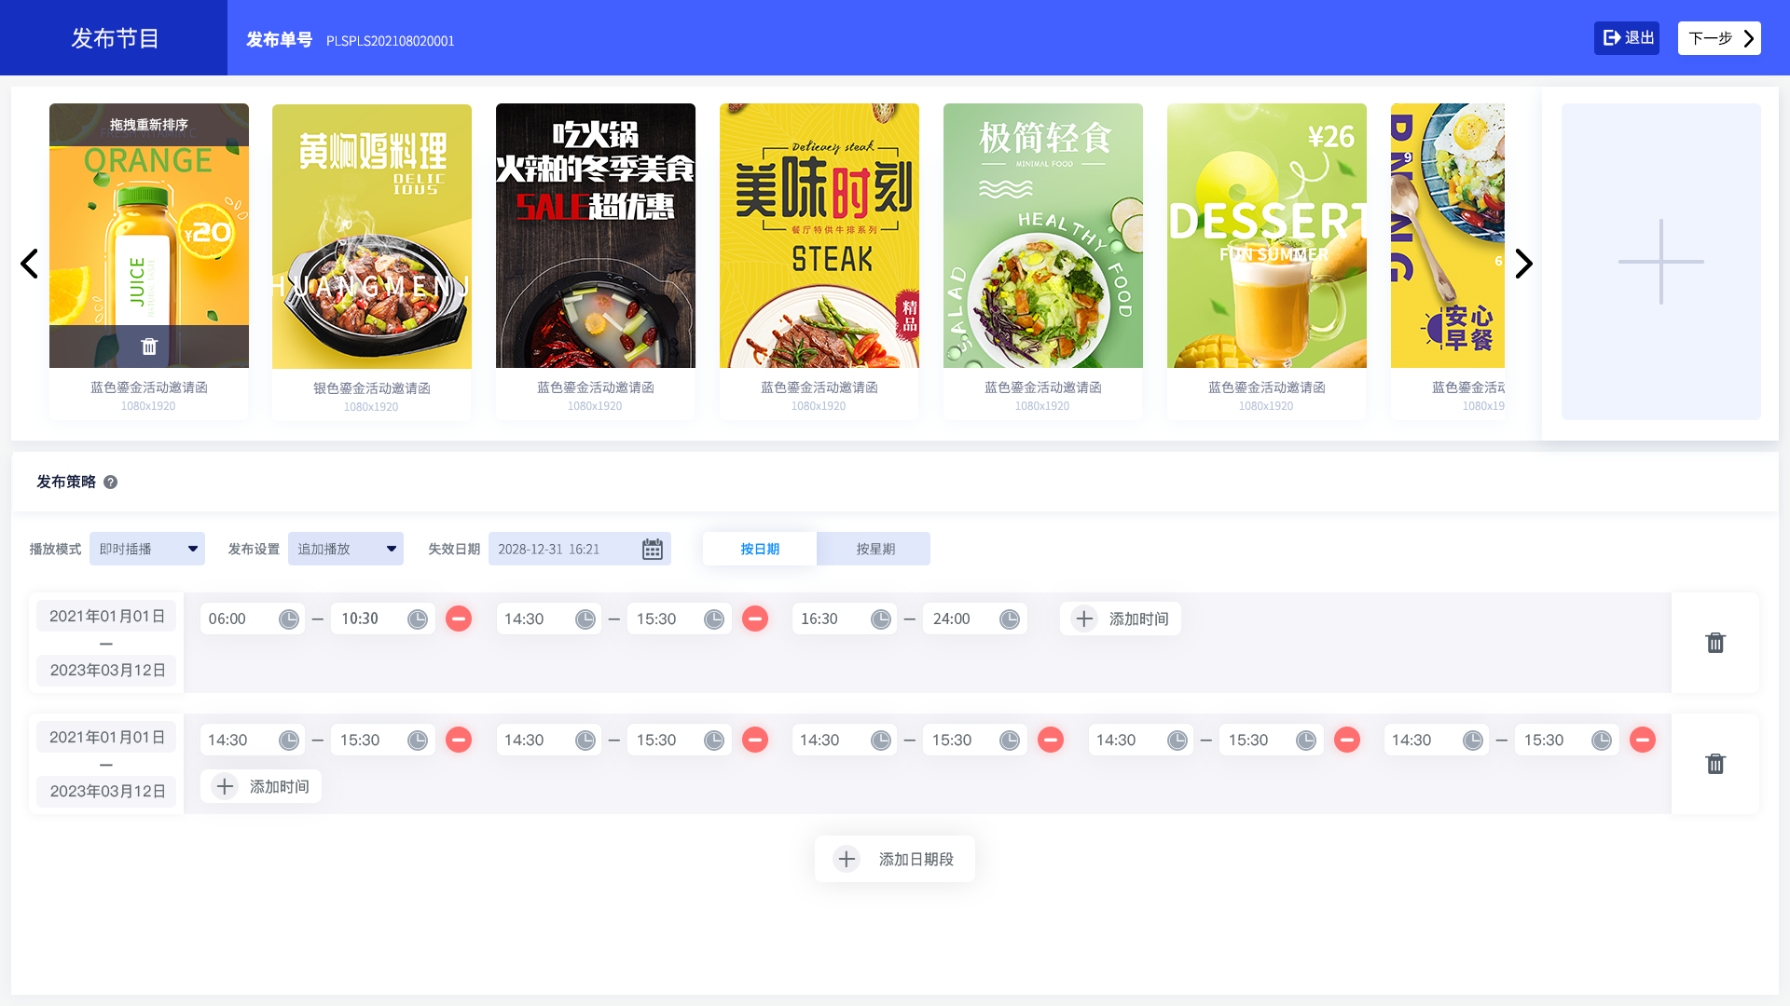Click the delete trash icon on ORANGE juice thumbnail
This screenshot has height=1006, width=1790.
pos(148,346)
